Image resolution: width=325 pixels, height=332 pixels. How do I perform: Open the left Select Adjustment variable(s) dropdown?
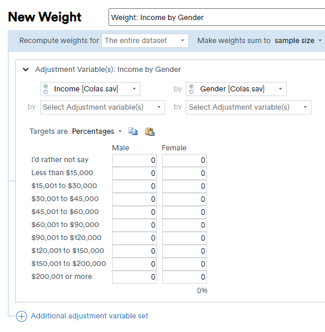103,107
